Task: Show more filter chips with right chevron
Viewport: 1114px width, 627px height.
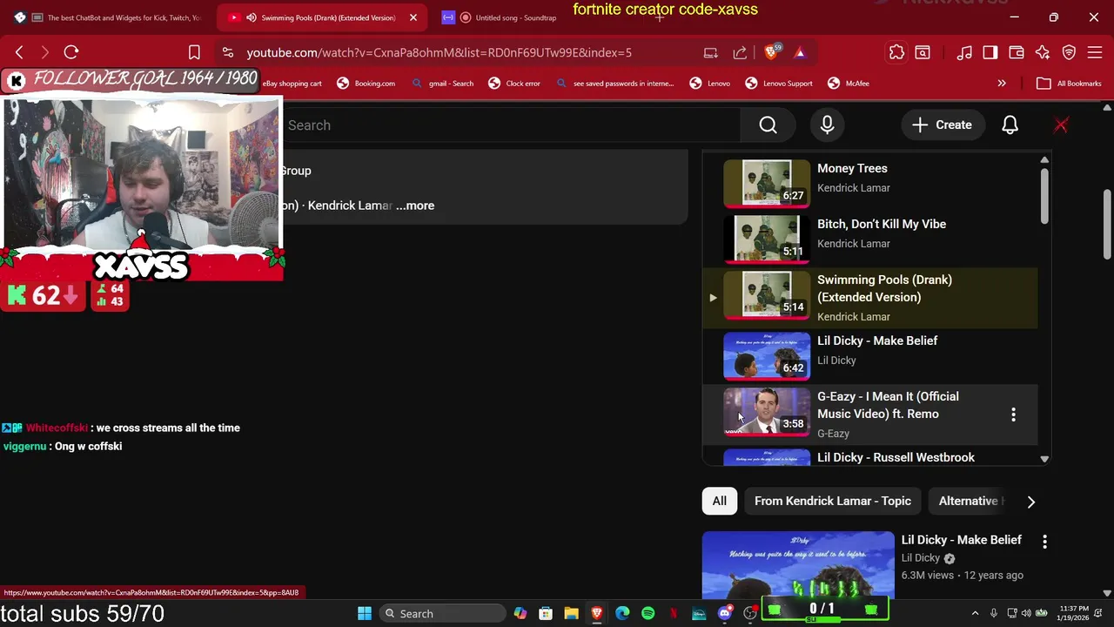Action: click(x=1030, y=502)
